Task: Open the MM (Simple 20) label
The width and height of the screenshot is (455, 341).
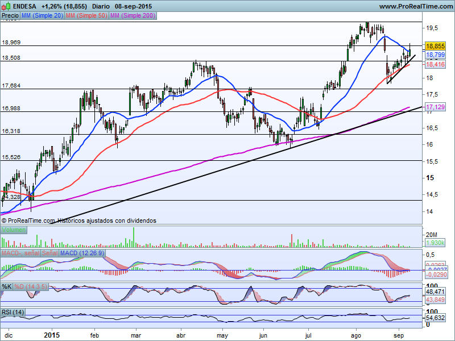Action: [42, 16]
